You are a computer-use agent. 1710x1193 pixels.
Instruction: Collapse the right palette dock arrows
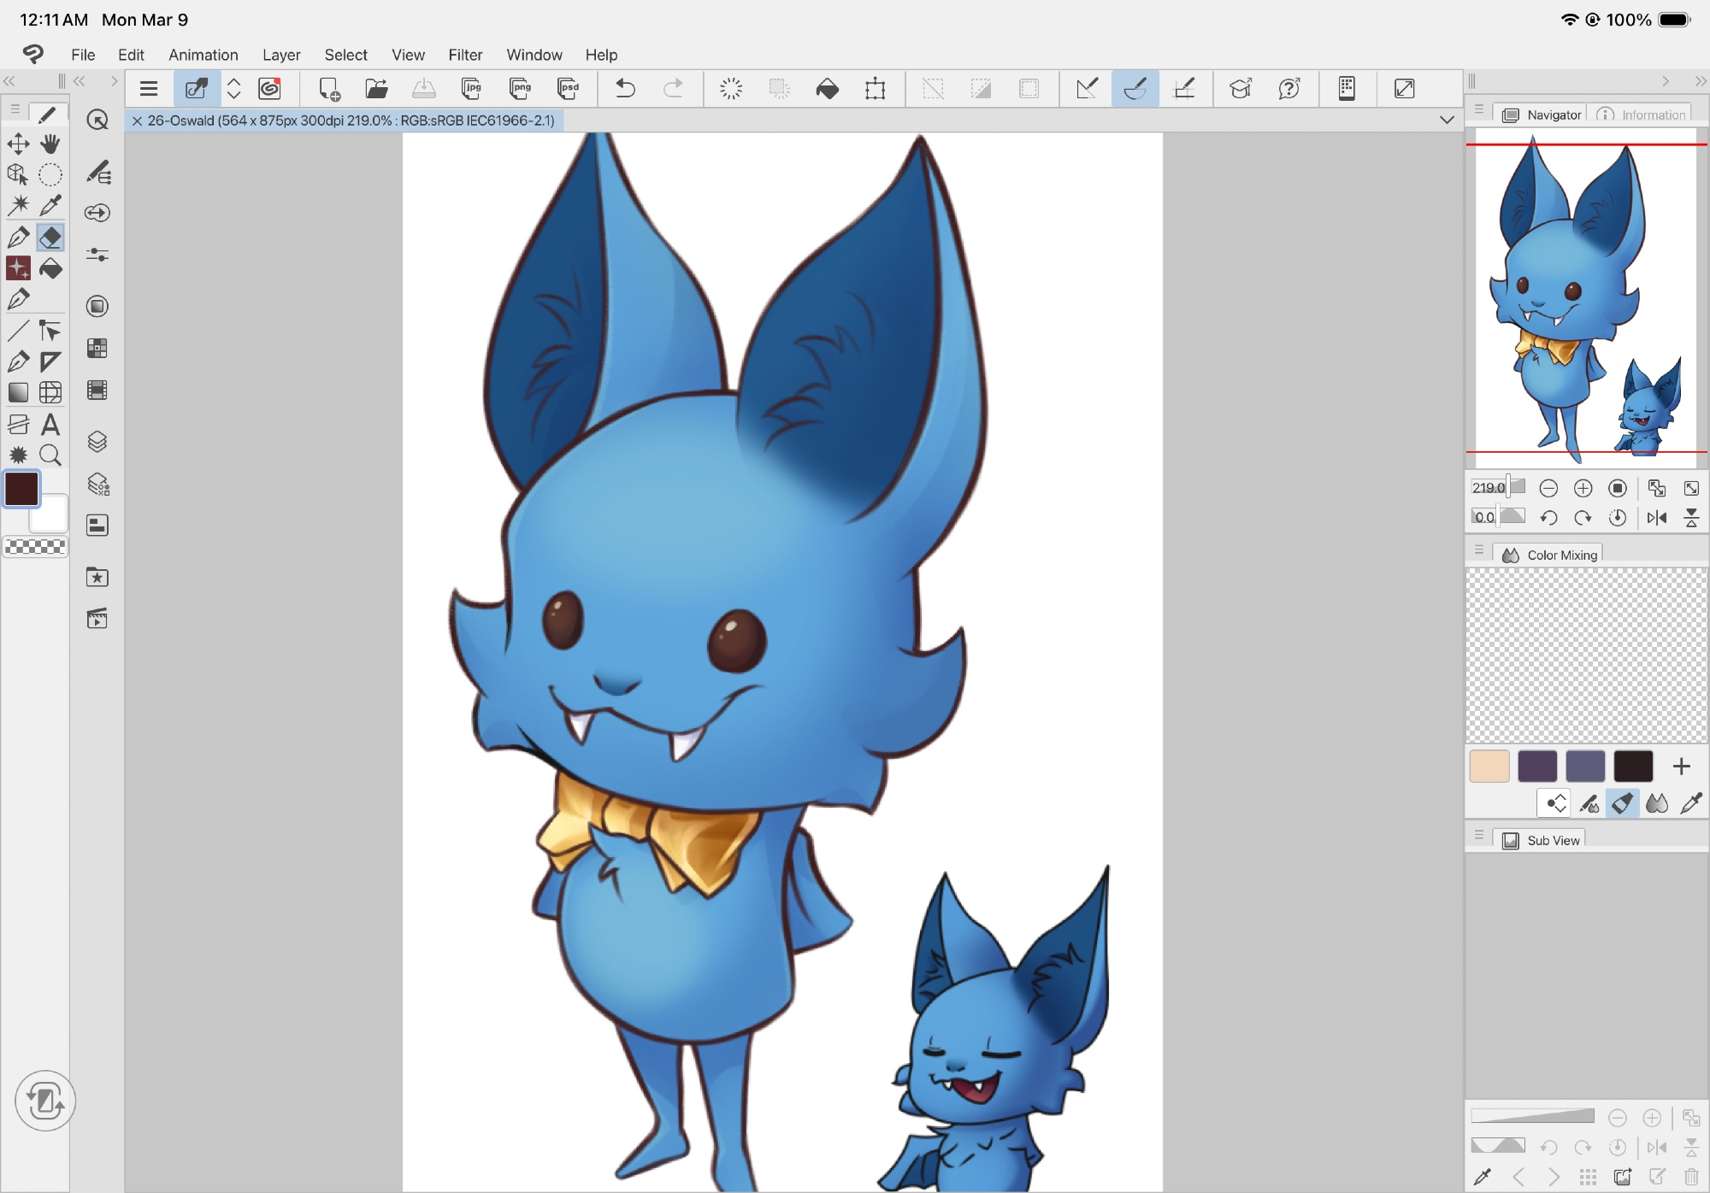click(1700, 81)
